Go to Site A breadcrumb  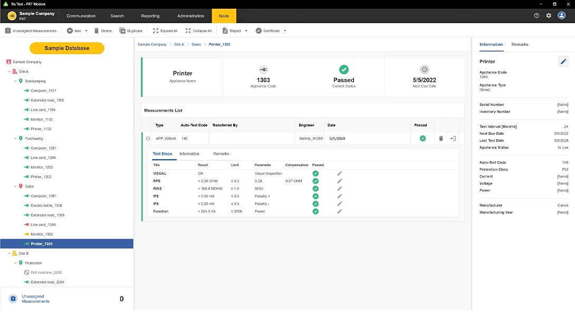pyautogui.click(x=179, y=44)
